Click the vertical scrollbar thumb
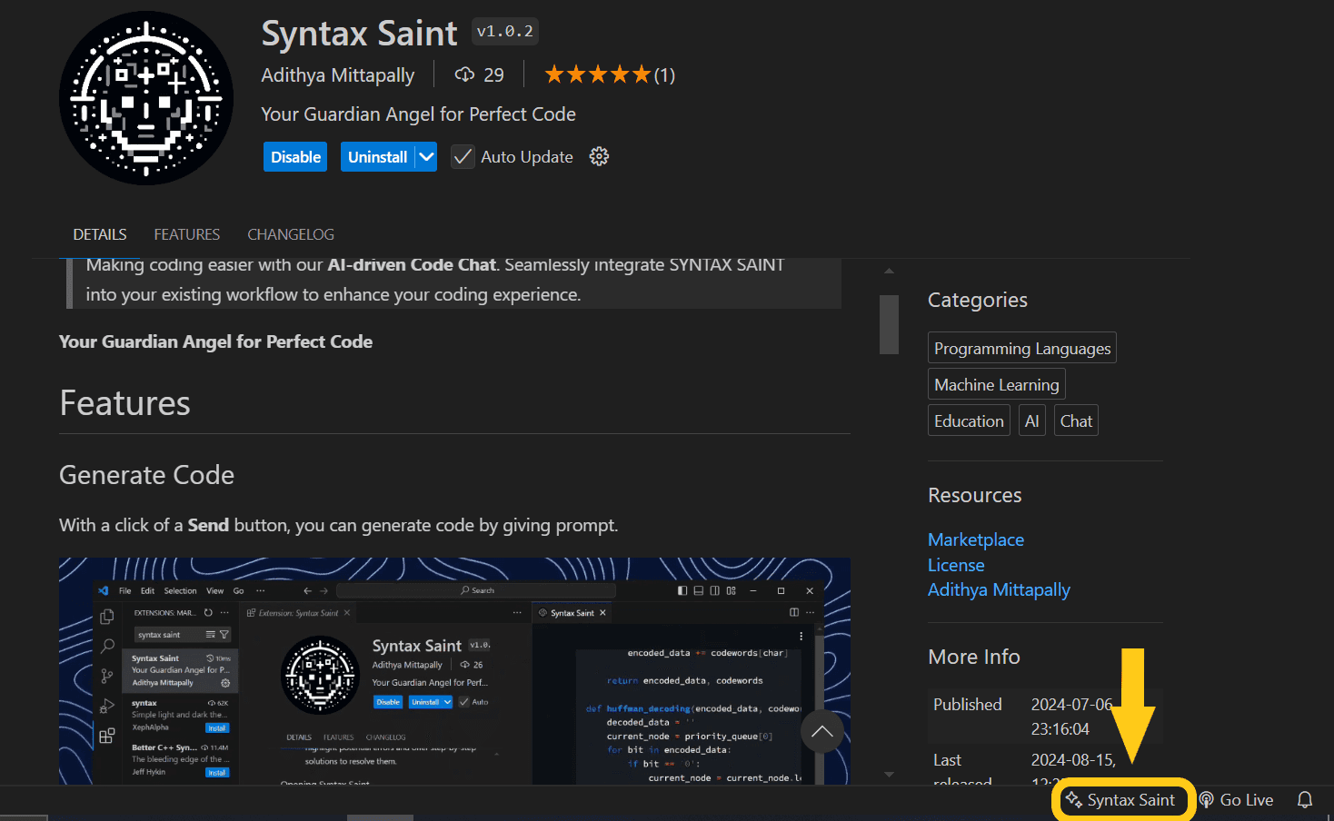The image size is (1334, 821). 889,324
